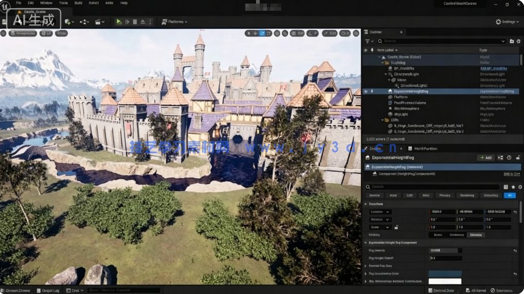Open the Cinematics clapperboard dropdown
524x294 pixels.
[x=99, y=22]
